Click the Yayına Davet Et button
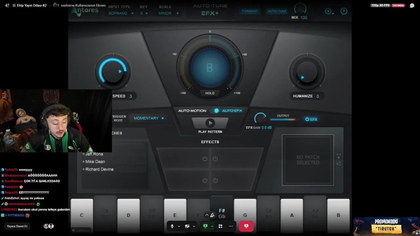This screenshot has width=420, height=236. pos(17,226)
